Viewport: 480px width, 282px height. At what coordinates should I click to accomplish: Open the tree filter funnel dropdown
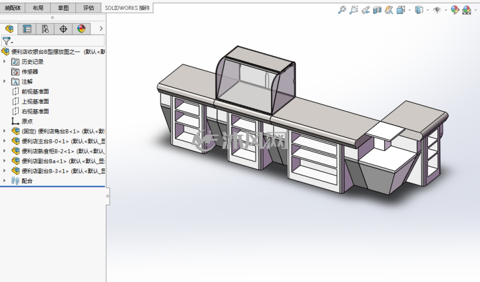click(x=8, y=41)
